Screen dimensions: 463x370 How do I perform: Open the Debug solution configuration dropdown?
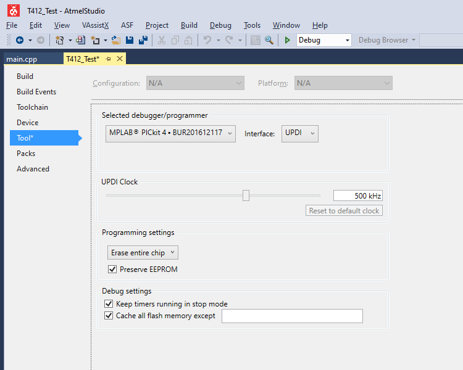pyautogui.click(x=324, y=40)
